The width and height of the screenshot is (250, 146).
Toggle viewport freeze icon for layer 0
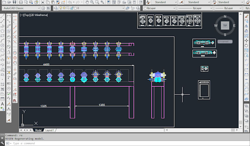point(68,8)
